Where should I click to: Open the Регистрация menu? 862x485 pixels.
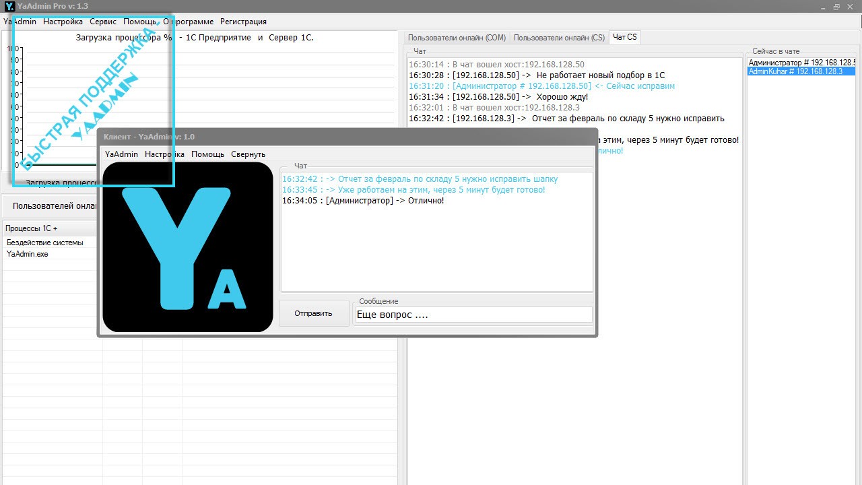click(243, 22)
